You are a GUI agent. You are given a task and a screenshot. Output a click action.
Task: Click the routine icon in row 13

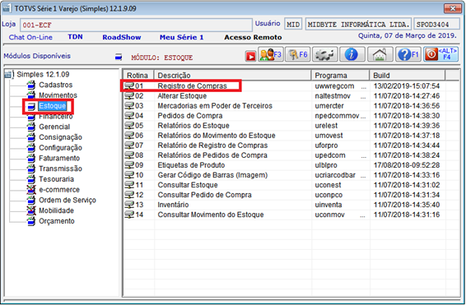point(129,205)
